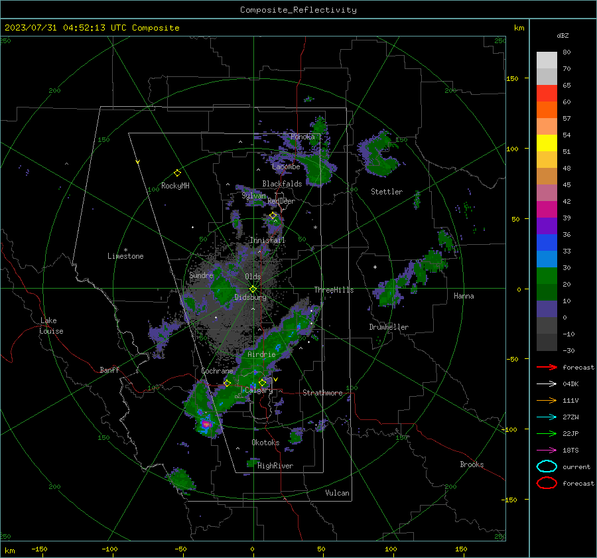
Task: Click the Innisfail label
Action: (x=267, y=240)
